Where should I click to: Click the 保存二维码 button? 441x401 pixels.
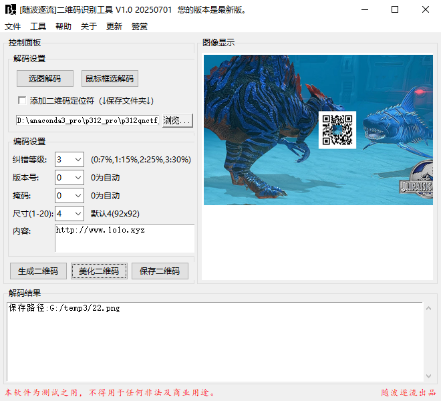coord(160,271)
